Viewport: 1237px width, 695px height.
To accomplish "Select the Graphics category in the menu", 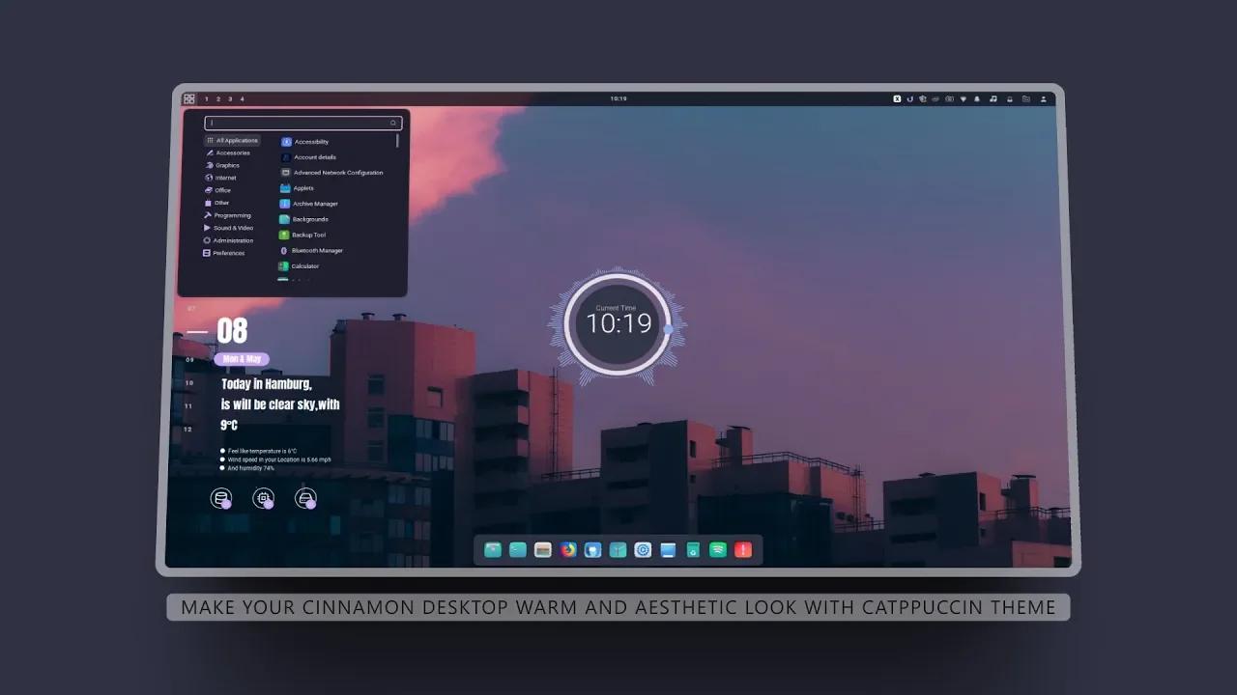I will [x=227, y=165].
